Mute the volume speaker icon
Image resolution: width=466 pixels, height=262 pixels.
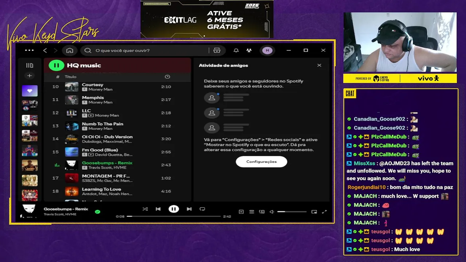click(x=272, y=212)
